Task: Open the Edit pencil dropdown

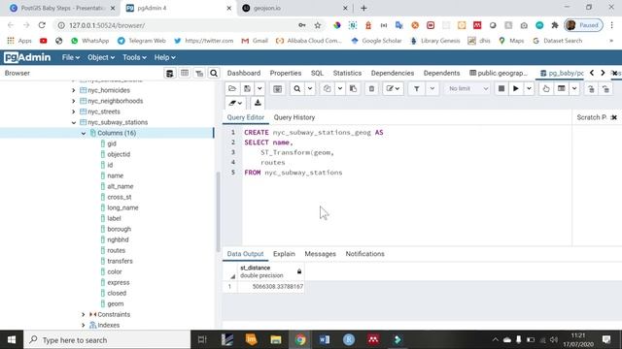Action: click(x=393, y=88)
